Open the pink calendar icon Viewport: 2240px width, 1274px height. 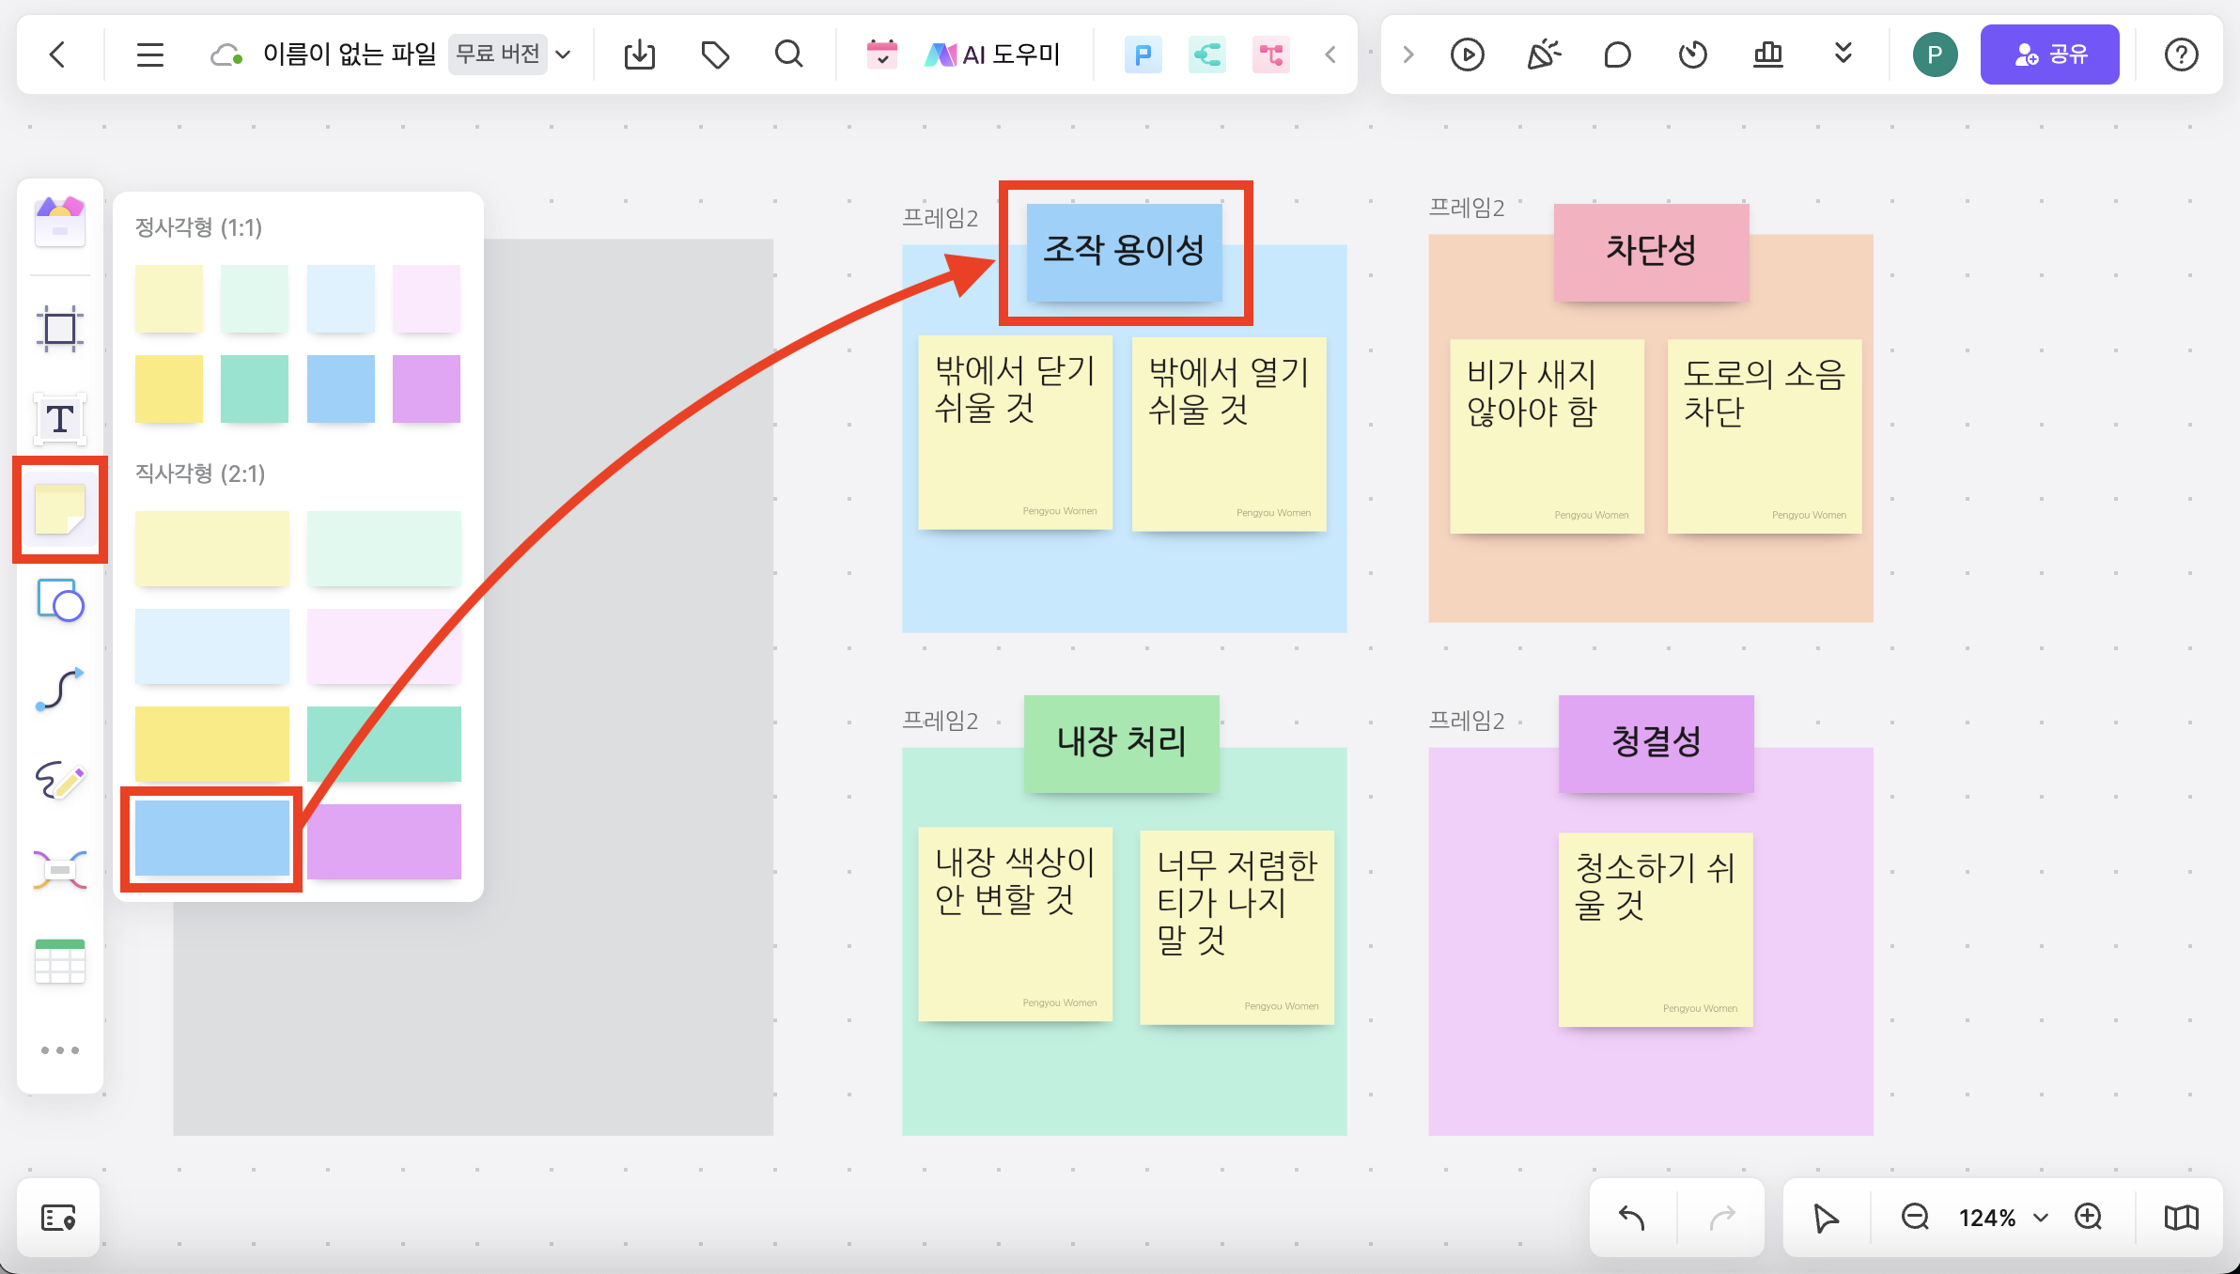click(881, 54)
